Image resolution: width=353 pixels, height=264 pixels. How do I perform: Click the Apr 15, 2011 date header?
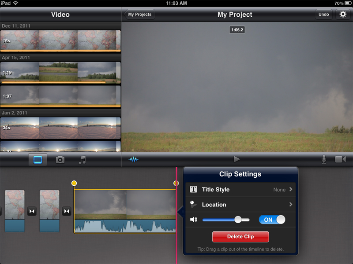tap(16, 58)
